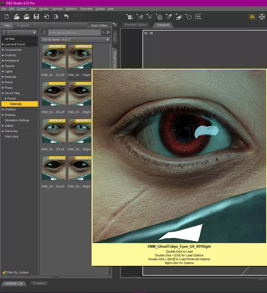Toggle the Filter By Context checkbox

(4, 272)
